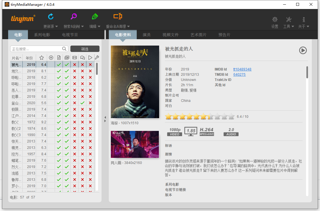
Task: Open edit dropdown arrow
Action: pos(99,26)
